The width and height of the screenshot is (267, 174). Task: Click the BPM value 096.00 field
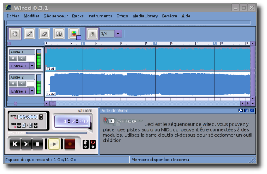tap(28, 117)
